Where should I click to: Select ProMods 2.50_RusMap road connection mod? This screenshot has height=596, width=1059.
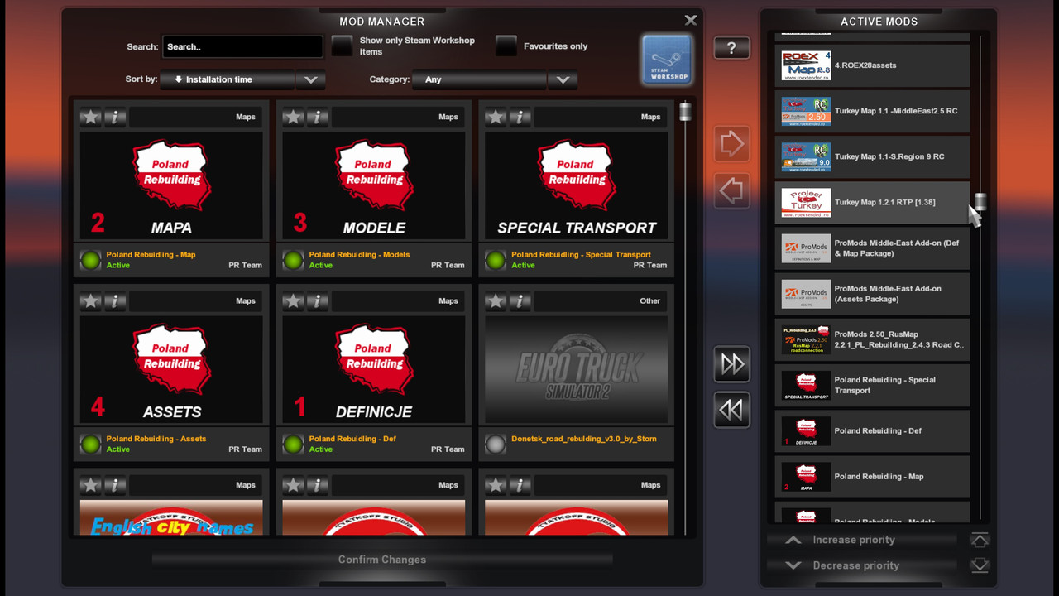[872, 339]
